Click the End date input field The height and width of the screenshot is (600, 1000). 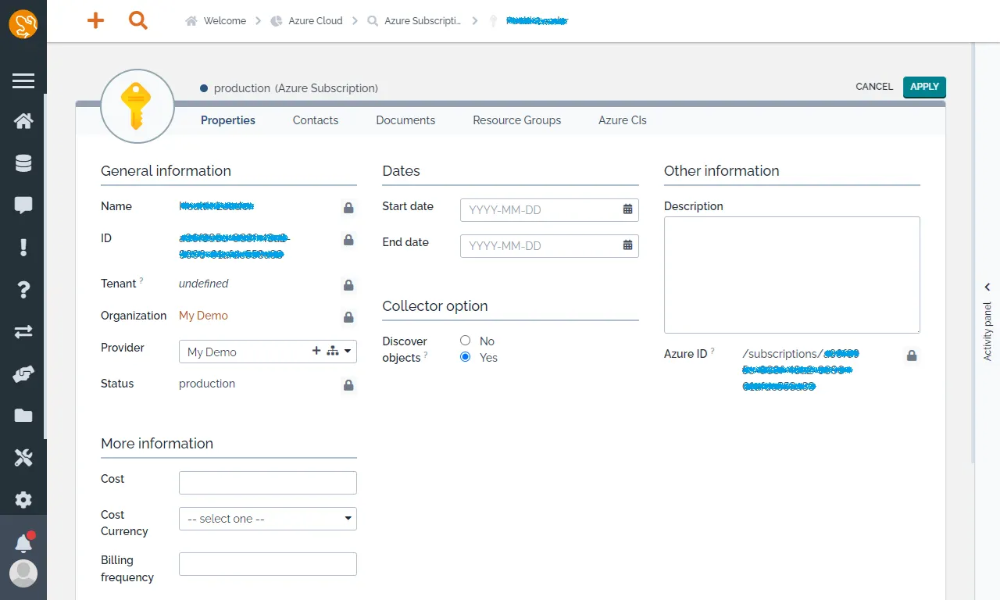(549, 246)
